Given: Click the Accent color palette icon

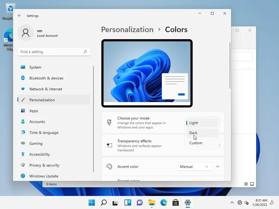Looking at the screenshot, I should (x=109, y=167).
